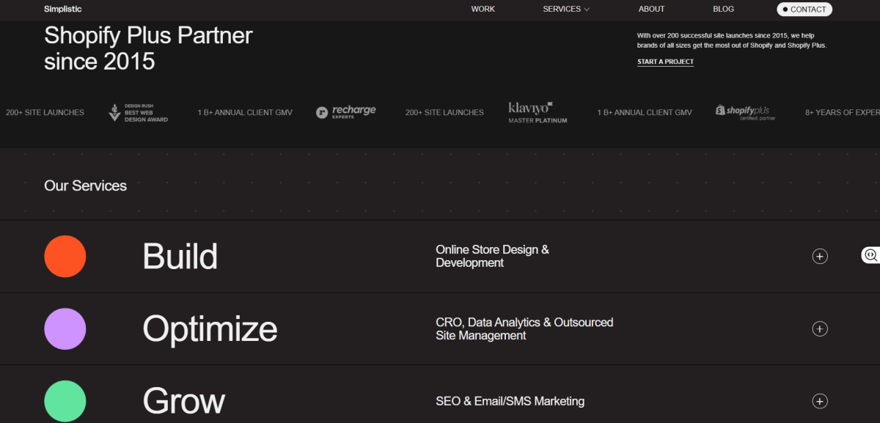Click the 'Our Services' heading
The image size is (880, 423).
85,185
